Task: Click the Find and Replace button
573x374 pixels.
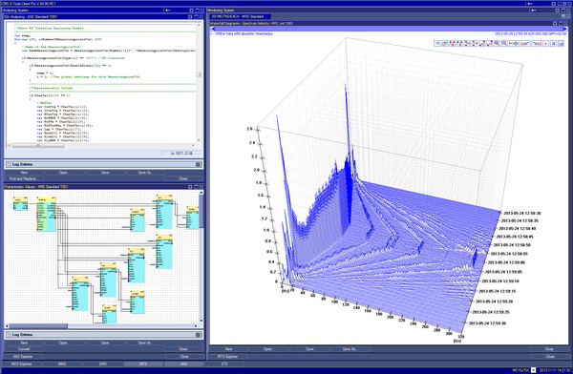Action: coord(23,178)
